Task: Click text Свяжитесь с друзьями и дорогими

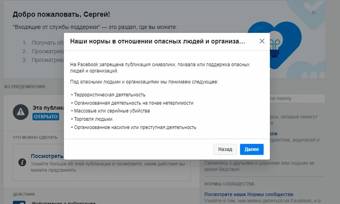Action: click(259, 166)
